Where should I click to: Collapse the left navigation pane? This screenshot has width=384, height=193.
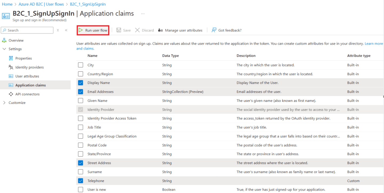click(66, 30)
